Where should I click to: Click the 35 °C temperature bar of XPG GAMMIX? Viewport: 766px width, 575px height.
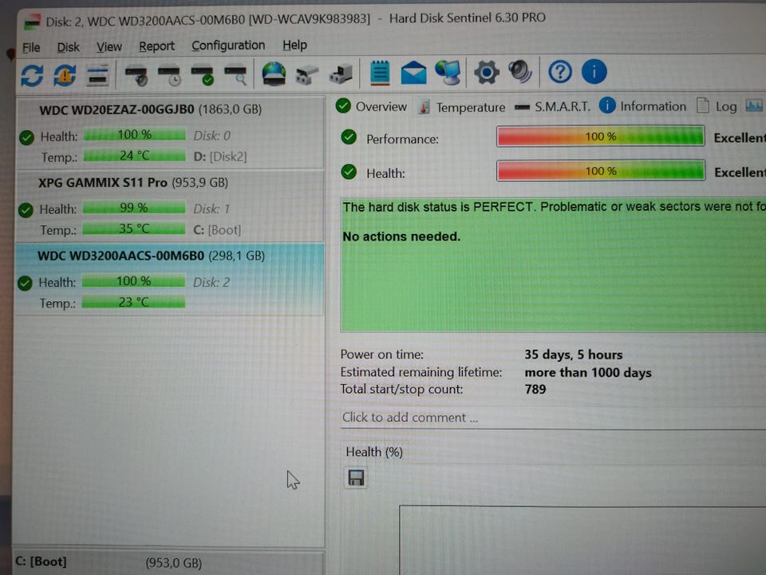coord(134,229)
